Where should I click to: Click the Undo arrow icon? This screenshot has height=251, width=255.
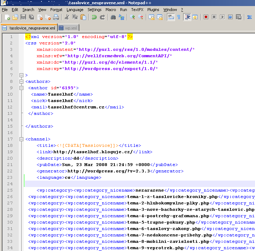[94, 17]
